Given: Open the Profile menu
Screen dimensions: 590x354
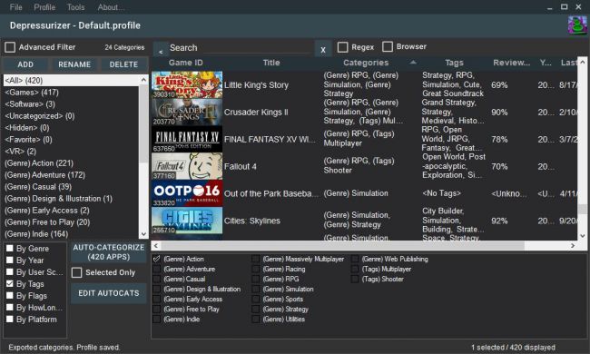Looking at the screenshot, I should (44, 7).
